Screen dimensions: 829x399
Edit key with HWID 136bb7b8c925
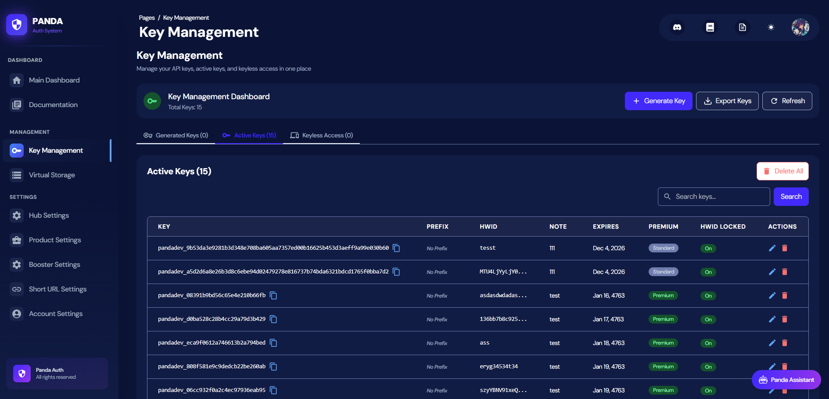point(772,319)
